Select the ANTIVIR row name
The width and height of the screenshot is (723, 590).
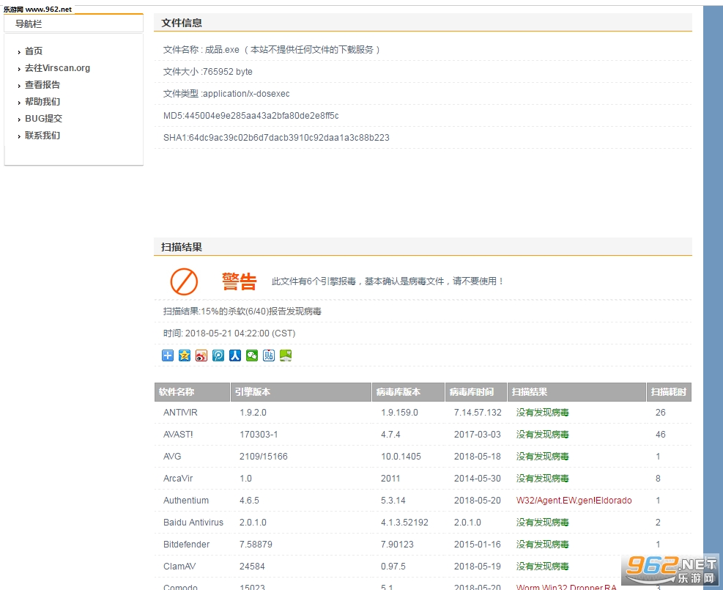pyautogui.click(x=180, y=413)
